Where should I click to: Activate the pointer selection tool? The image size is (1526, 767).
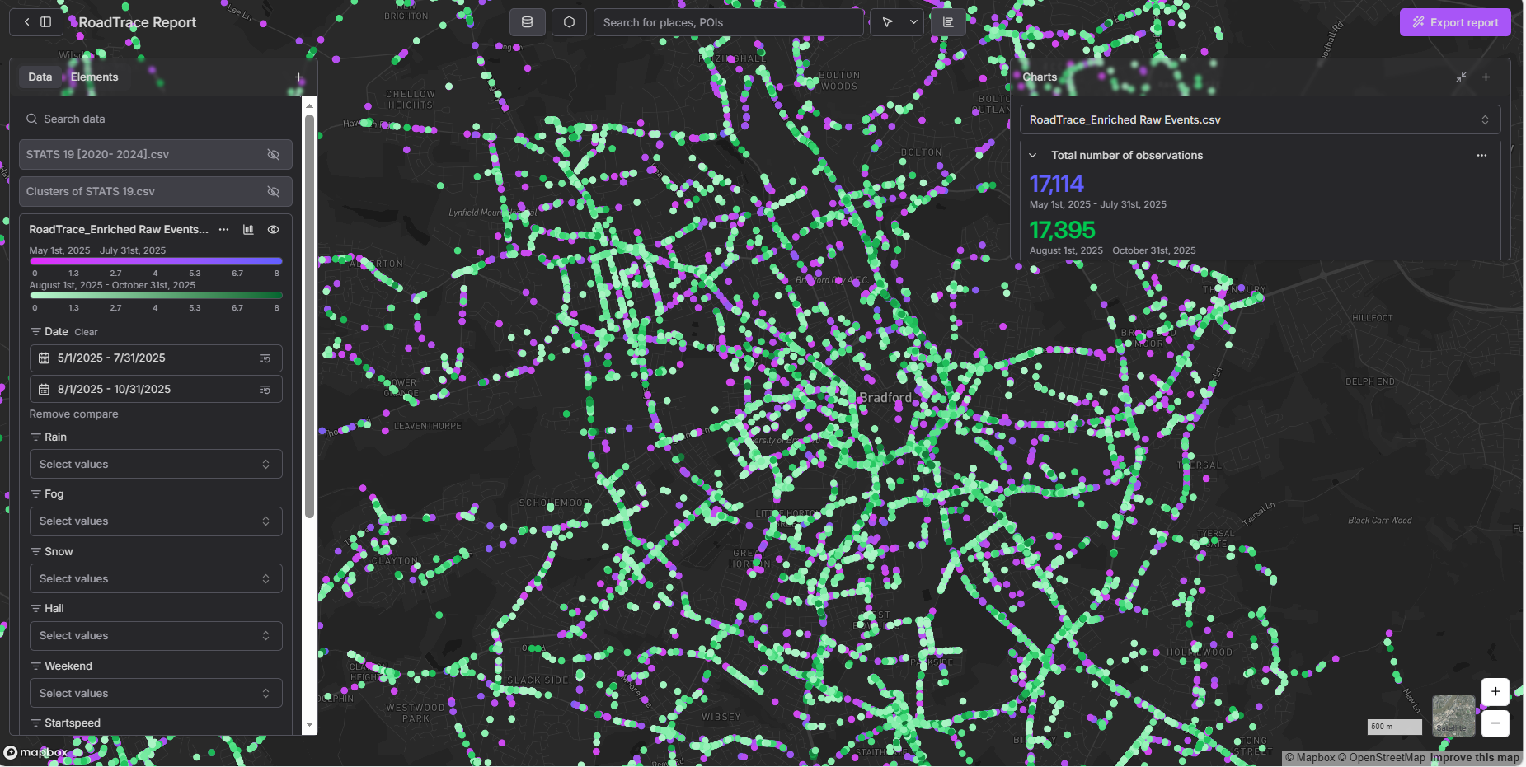point(887,22)
